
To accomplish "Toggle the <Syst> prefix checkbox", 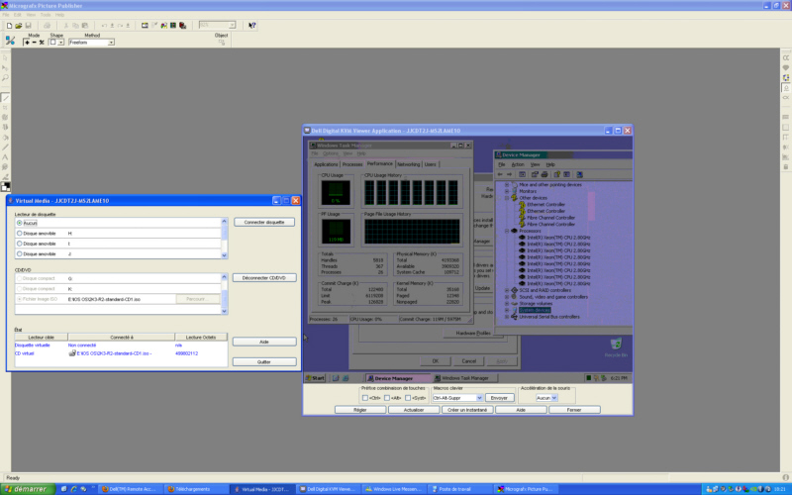I will coord(408,398).
